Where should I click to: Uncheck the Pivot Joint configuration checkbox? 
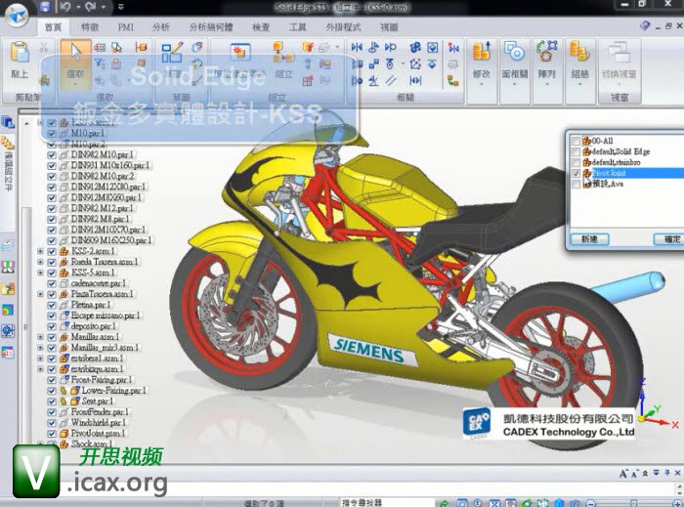[x=576, y=173]
